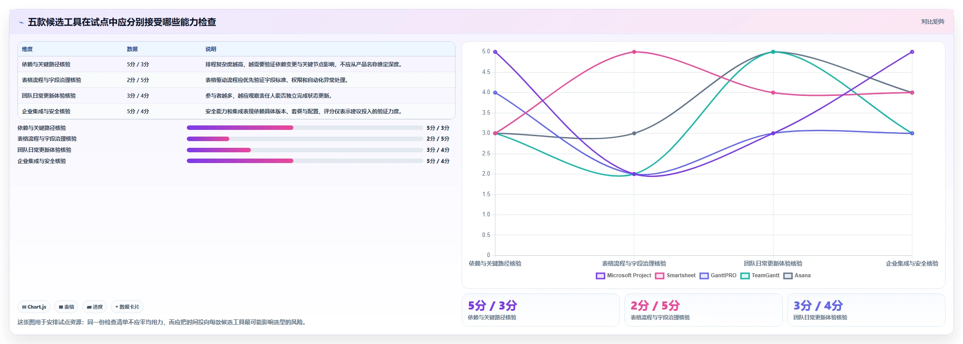
Task: Select the 数据 column header
Action: coord(132,49)
